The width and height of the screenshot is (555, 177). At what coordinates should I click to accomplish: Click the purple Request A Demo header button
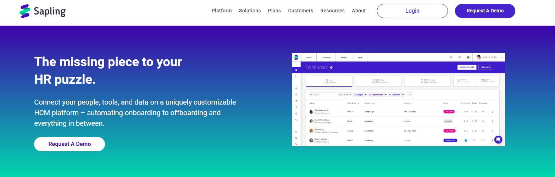coord(485,11)
